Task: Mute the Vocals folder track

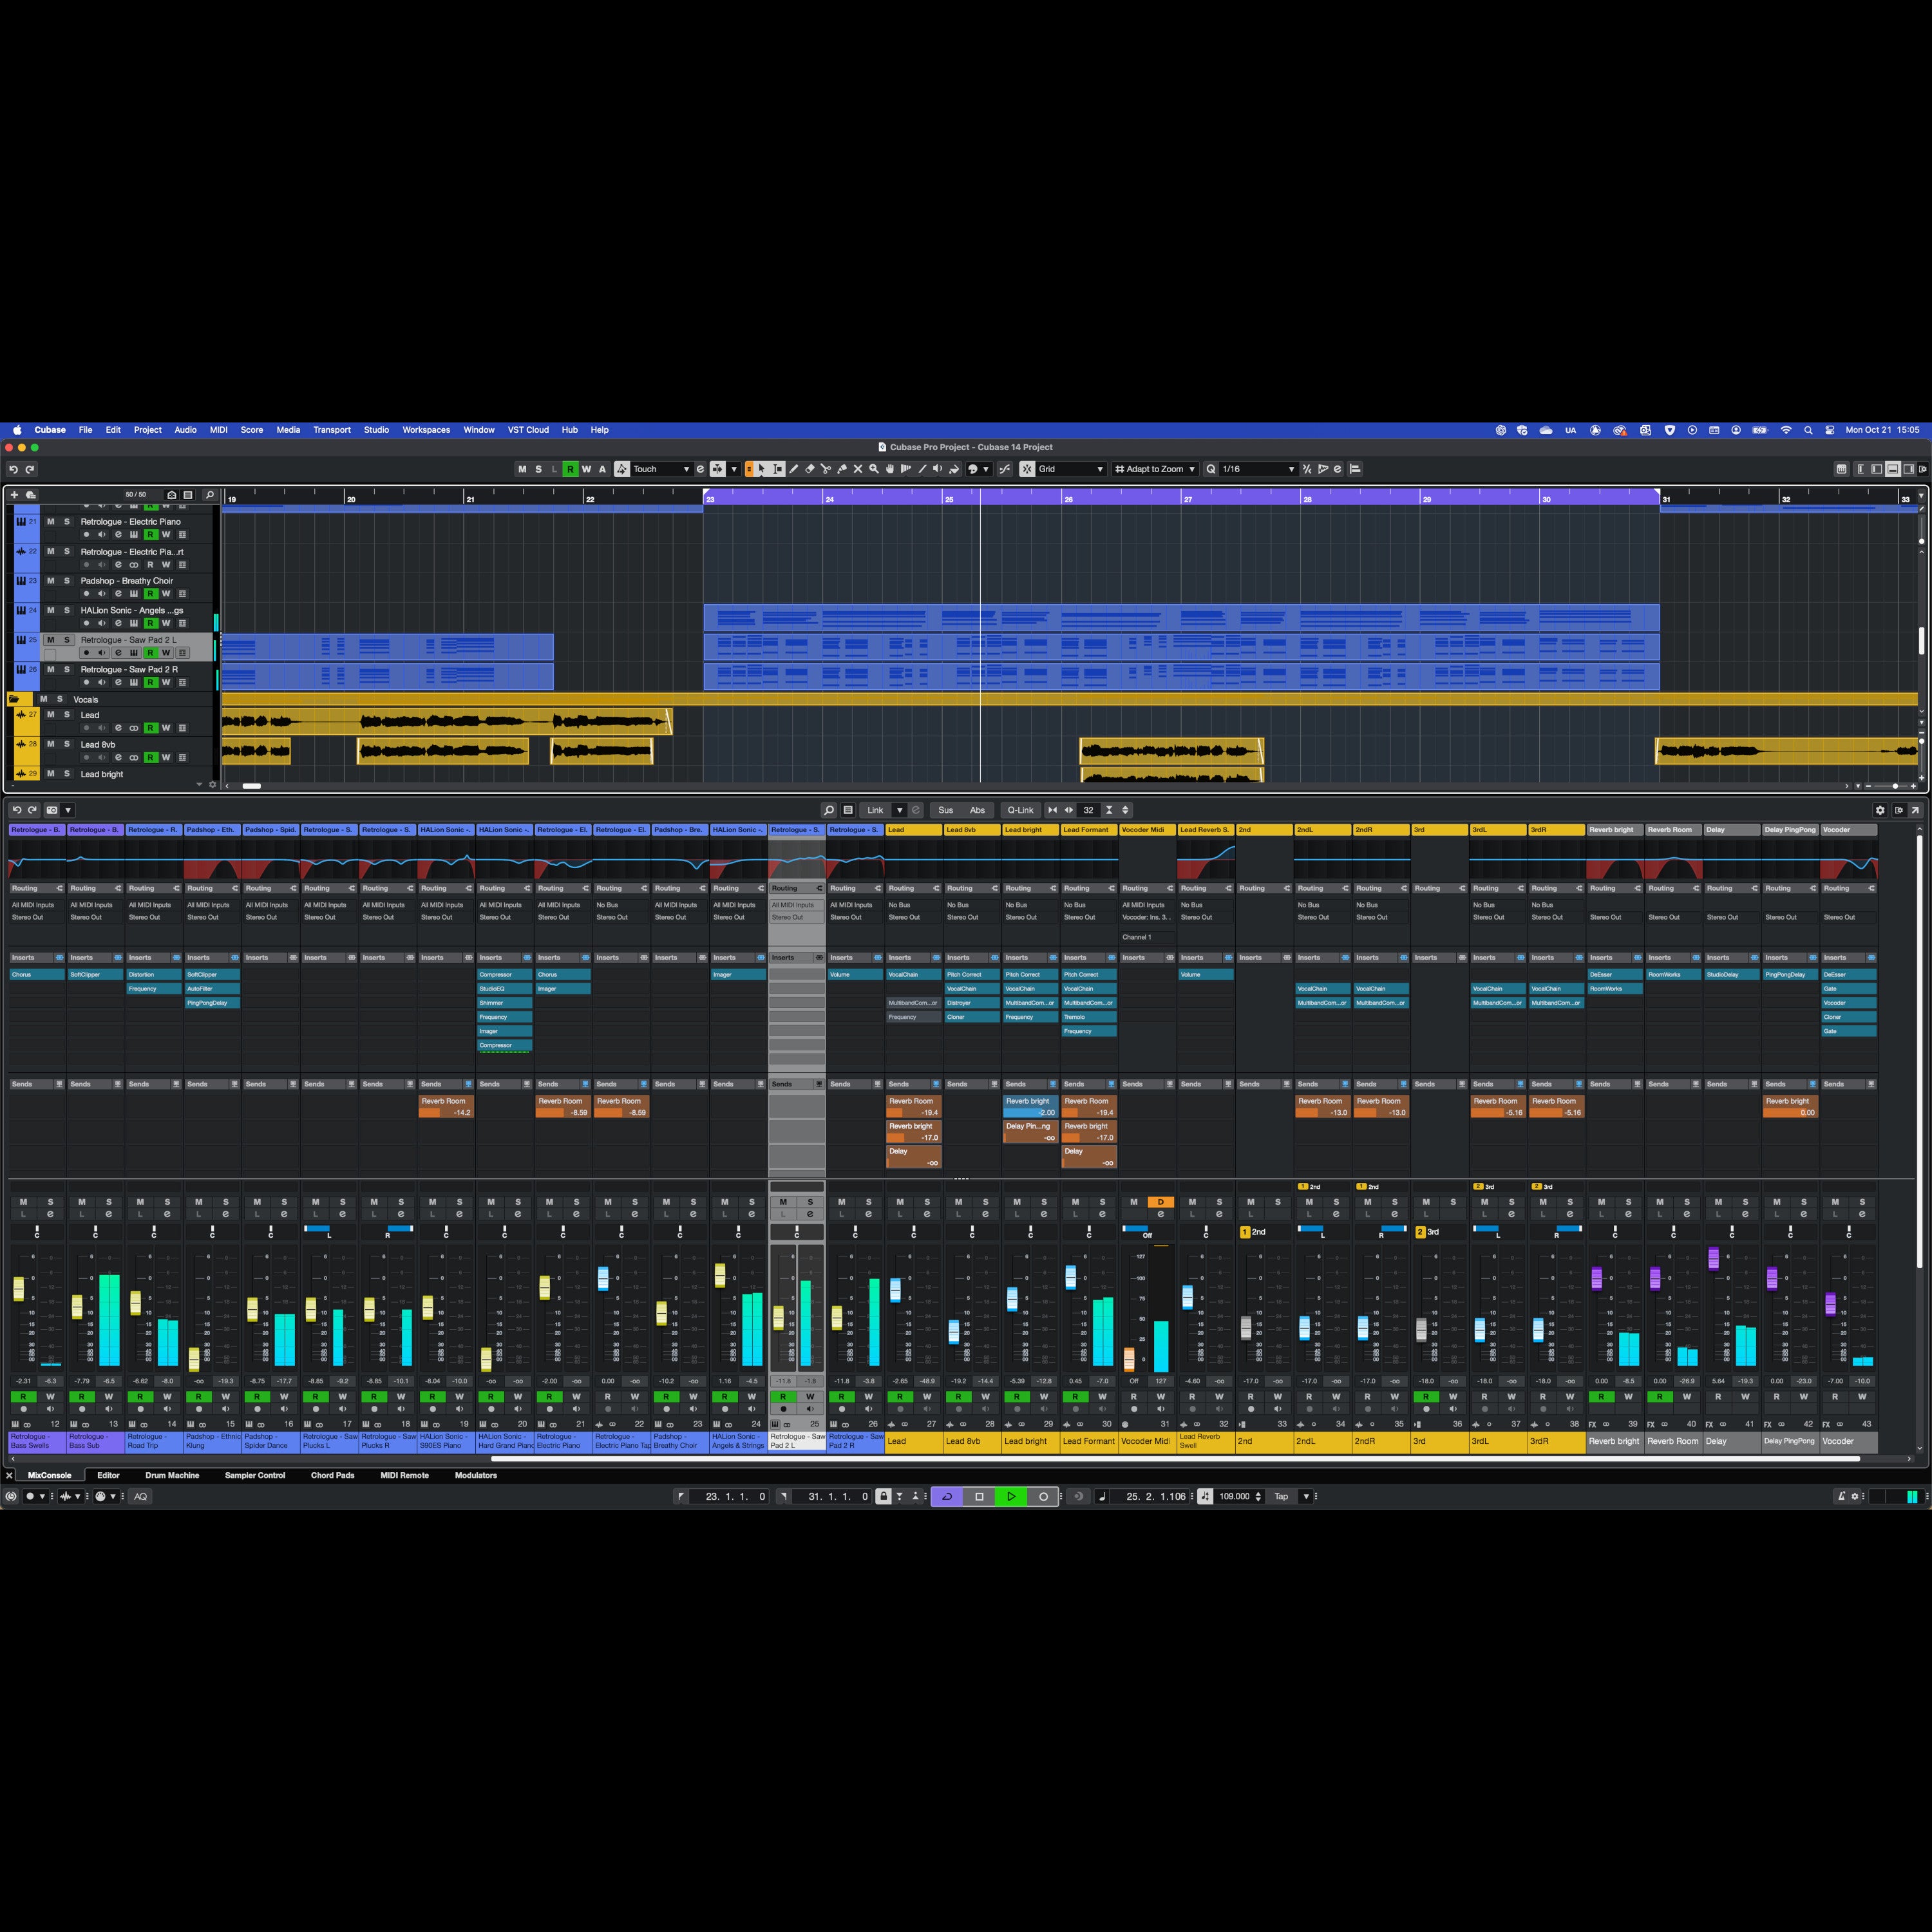Action: tap(43, 699)
